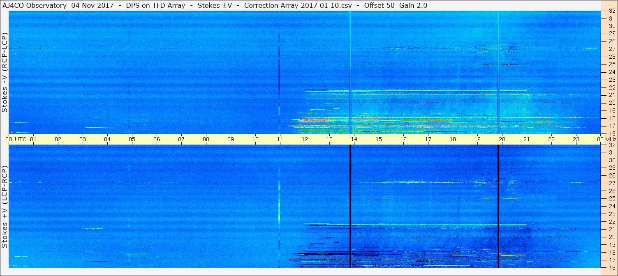The height and width of the screenshot is (276, 618).
Task: Select hour label "13" on time axis
Action: (x=329, y=139)
